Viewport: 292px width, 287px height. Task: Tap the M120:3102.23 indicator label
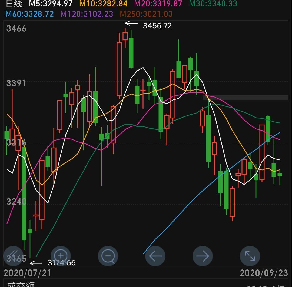[87, 14]
